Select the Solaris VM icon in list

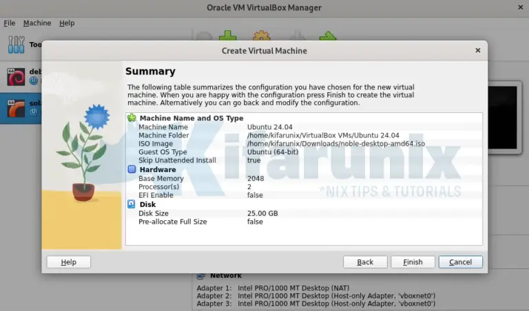click(16, 108)
